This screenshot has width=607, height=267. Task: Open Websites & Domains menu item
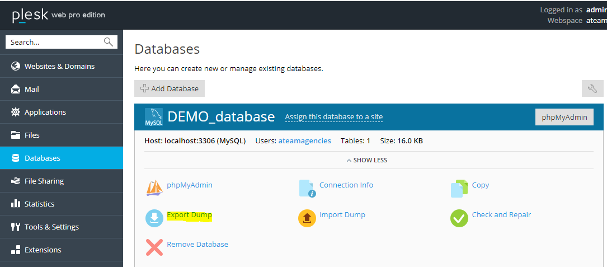[62, 66]
